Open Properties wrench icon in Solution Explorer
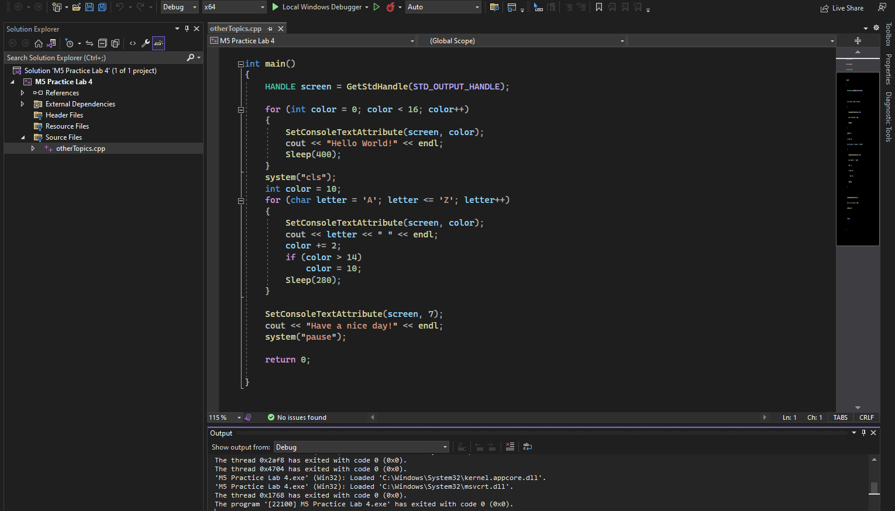Viewport: 895px width, 511px height. click(x=146, y=43)
